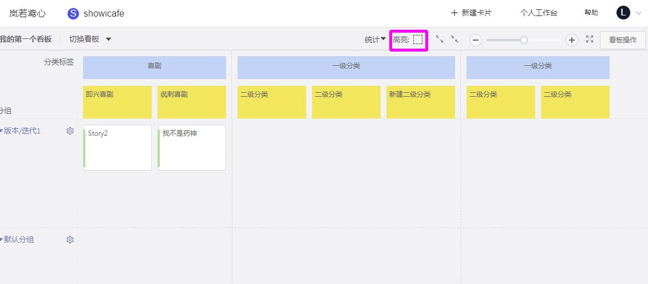
Task: Open settings gear for 版本/迭代1
Action: 70,131
